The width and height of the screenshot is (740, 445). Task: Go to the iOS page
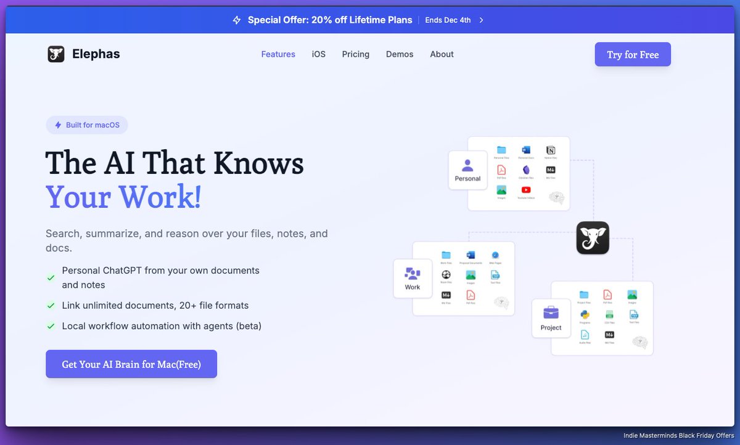319,54
